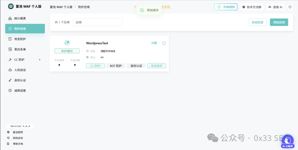Open 技术交流群 button
This screenshot has width=298, height=150.
pyautogui.click(x=252, y=7)
